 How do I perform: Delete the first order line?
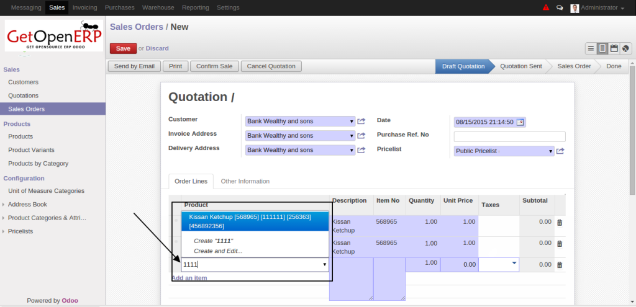tap(559, 222)
